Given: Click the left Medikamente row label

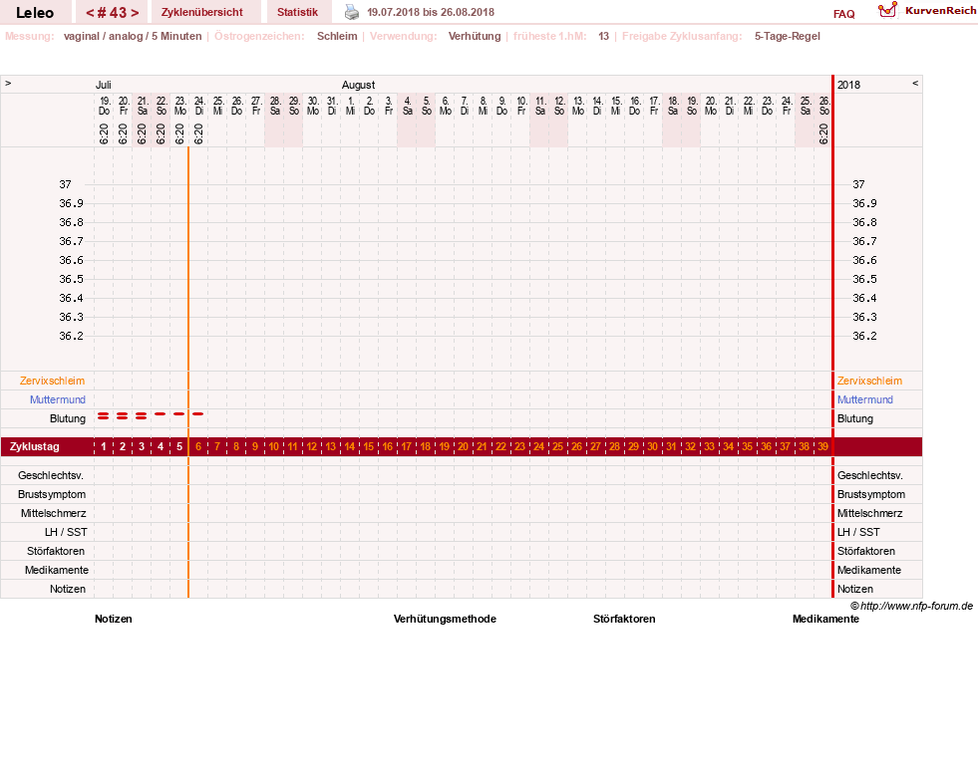Looking at the screenshot, I should click(x=57, y=570).
